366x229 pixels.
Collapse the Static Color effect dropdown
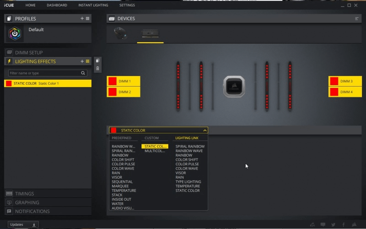205,131
